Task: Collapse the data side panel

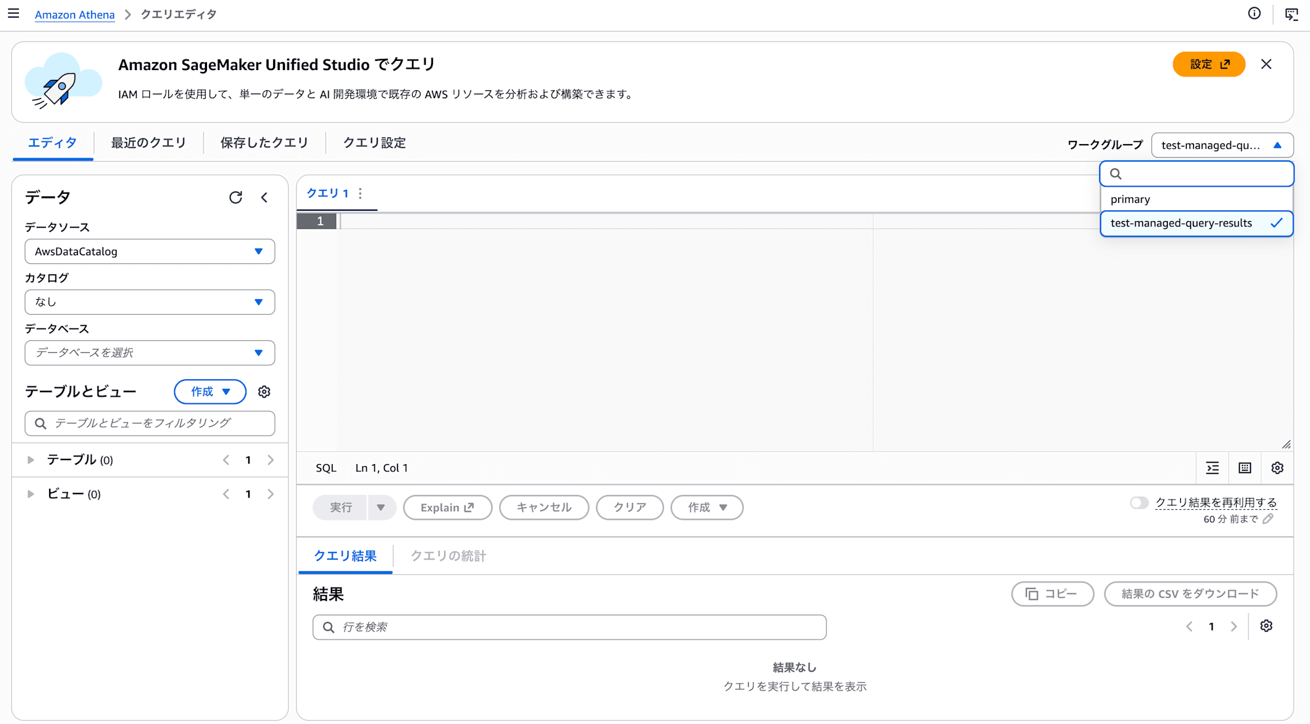Action: coord(264,197)
